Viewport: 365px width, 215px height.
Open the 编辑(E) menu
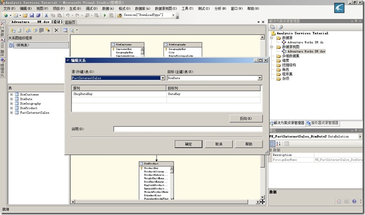pos(25,8)
